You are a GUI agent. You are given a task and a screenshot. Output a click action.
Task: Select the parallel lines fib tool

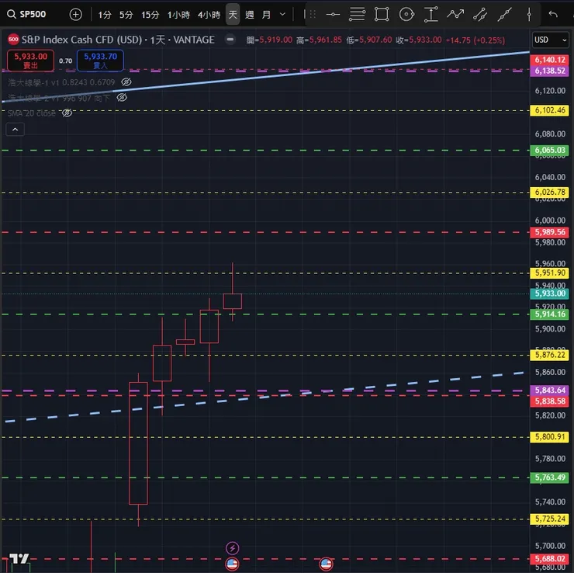(357, 15)
